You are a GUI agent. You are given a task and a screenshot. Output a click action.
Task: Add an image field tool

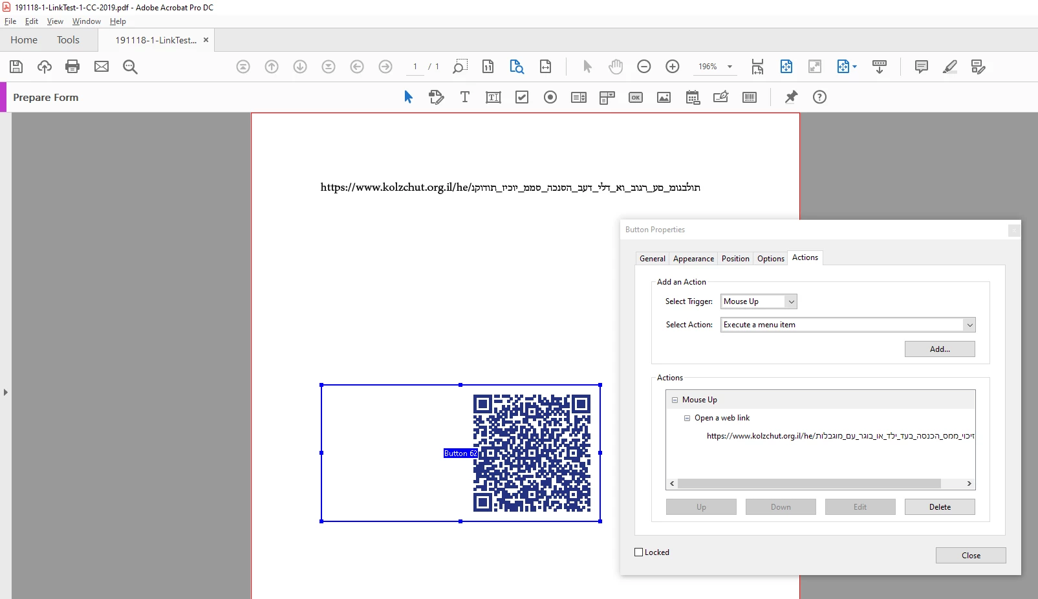(664, 97)
